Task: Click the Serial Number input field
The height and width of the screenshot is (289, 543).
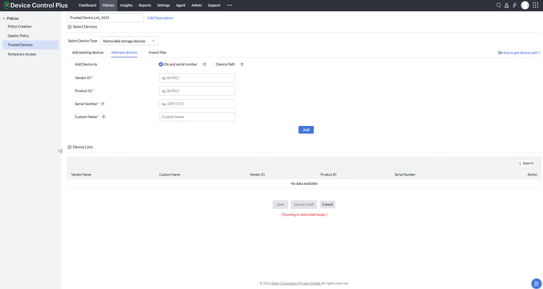Action: coord(197,104)
